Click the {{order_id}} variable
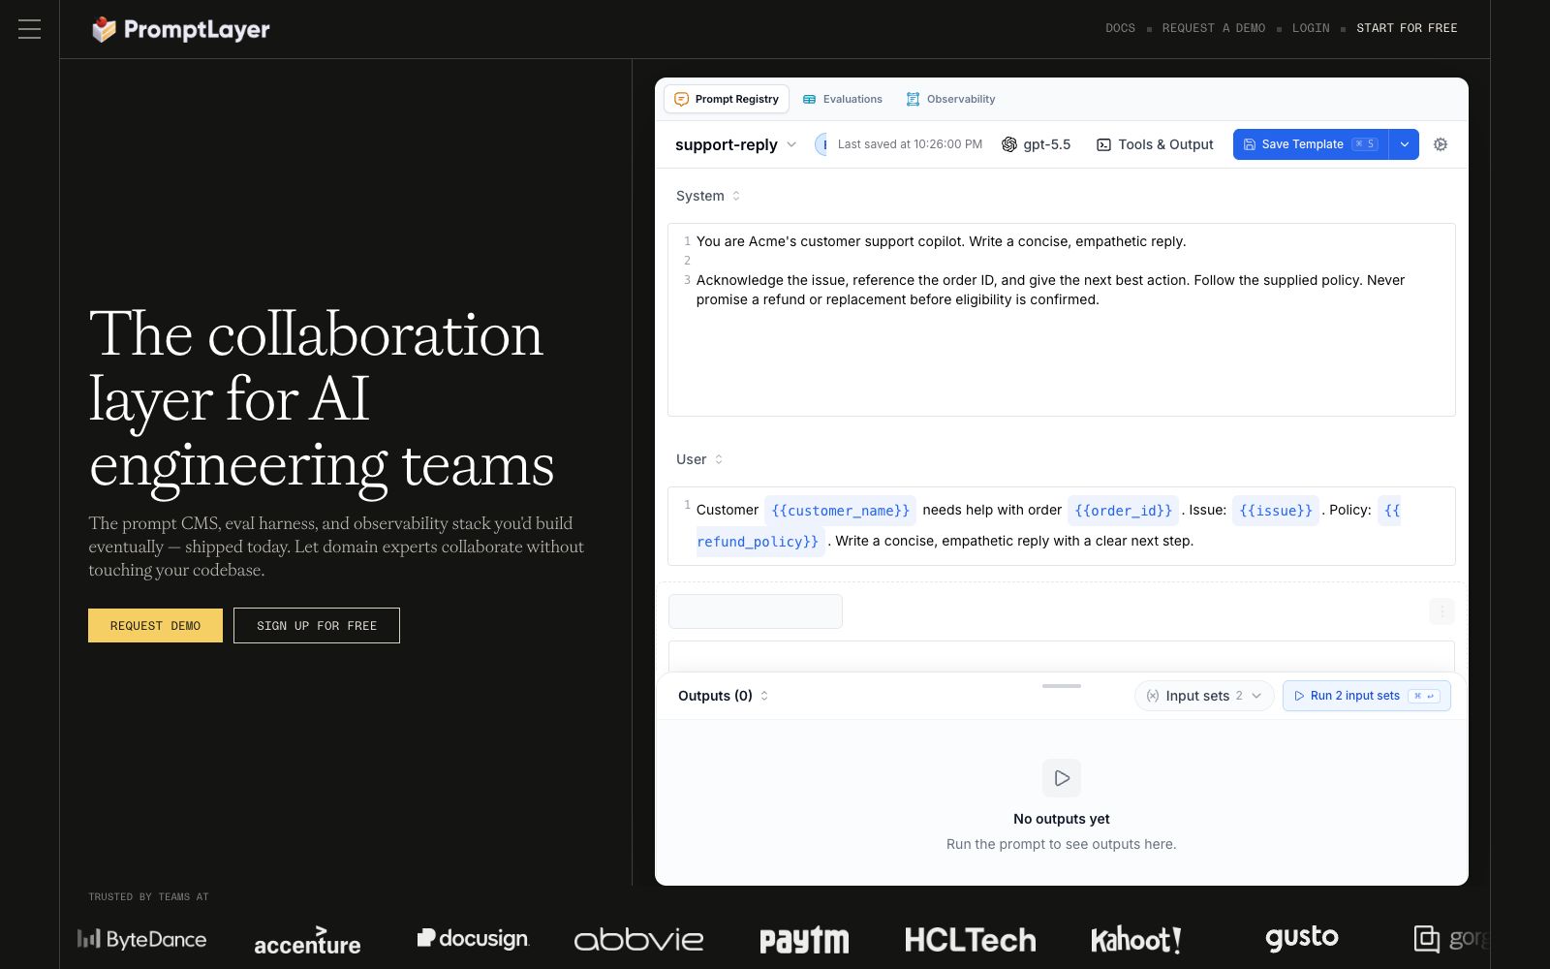 (x=1123, y=511)
